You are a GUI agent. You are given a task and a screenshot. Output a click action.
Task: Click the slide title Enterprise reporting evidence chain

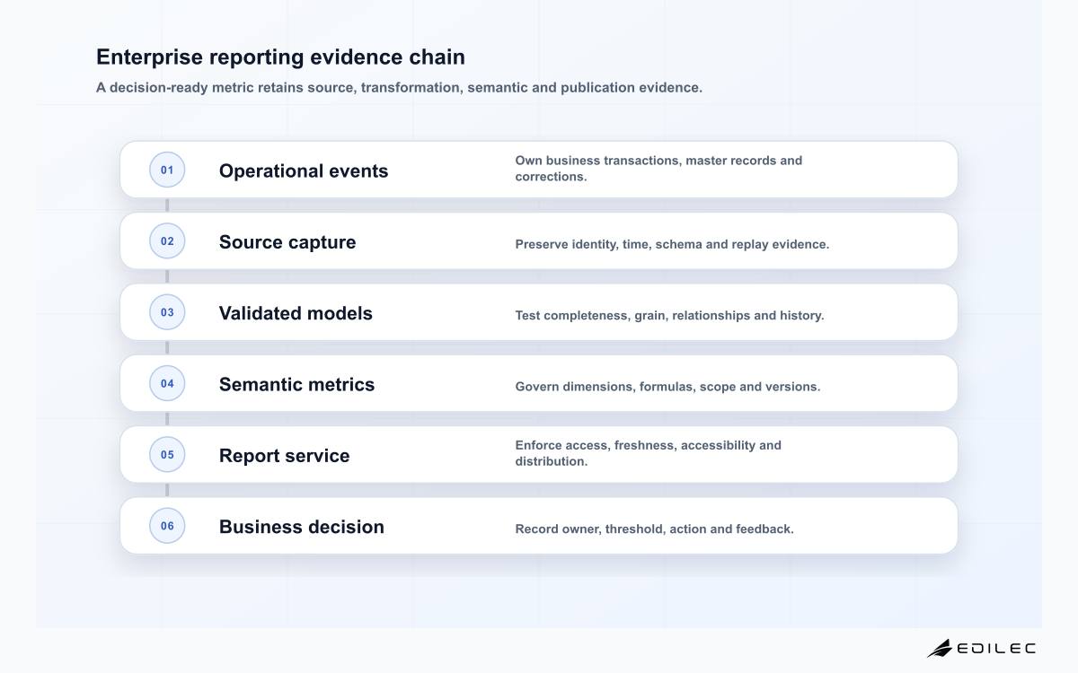280,57
